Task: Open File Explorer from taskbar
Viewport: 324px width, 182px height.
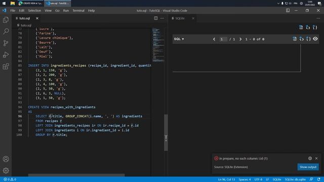Action: pos(12,4)
